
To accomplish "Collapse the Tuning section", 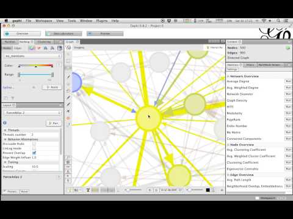I will coord(5,162).
